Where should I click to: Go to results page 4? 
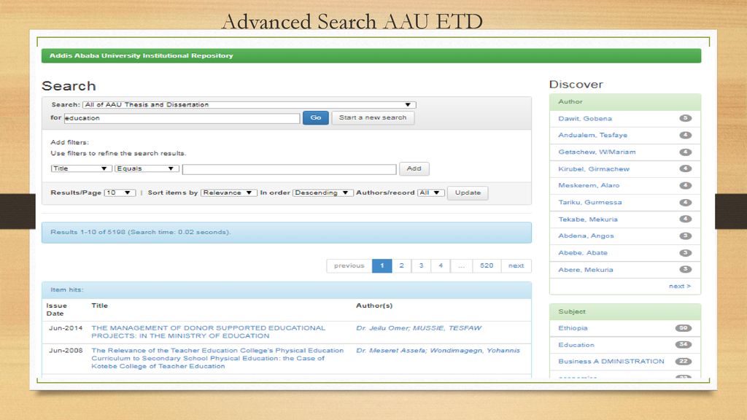pos(441,265)
